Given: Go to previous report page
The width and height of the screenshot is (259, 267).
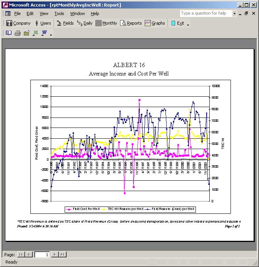Looking at the screenshot, I should (x=28, y=254).
